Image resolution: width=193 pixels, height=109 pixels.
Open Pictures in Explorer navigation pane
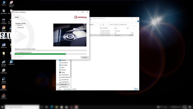(x=62, y=70)
